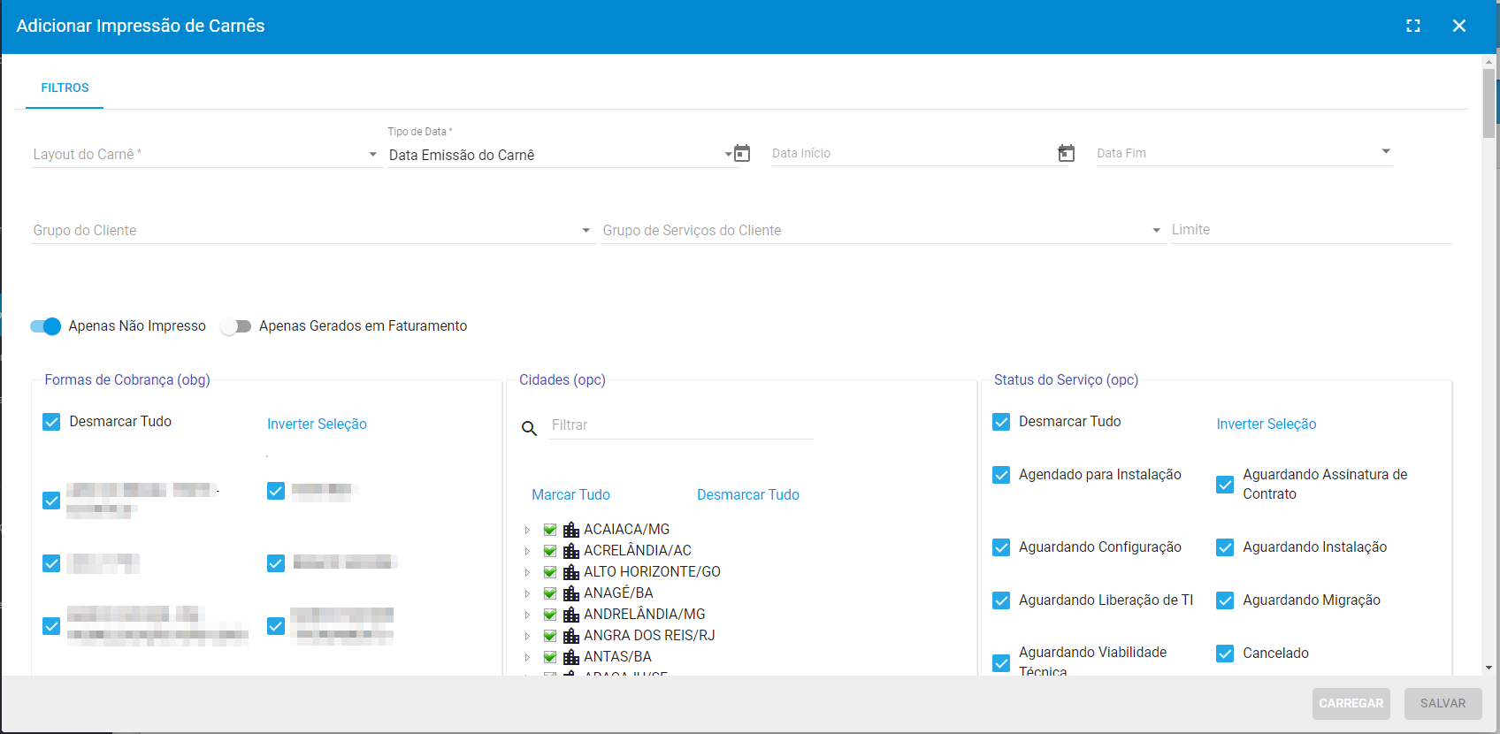1500x734 pixels.
Task: Open the Tipo de Data dropdown
Action: 560,155
